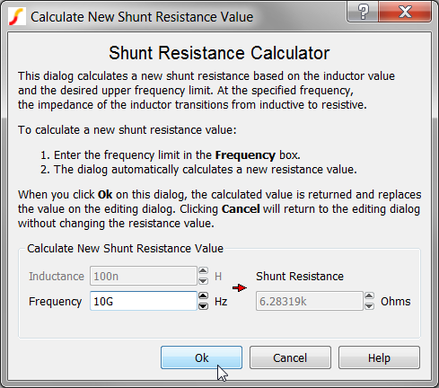
Task: Cancel and return to the editing dialog
Action: pyautogui.click(x=290, y=357)
